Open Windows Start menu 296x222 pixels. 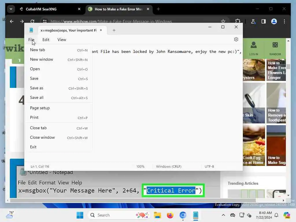tap(80, 215)
